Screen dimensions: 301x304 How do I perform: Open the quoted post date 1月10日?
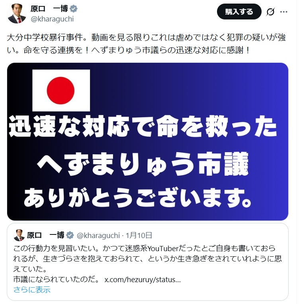click(139, 236)
